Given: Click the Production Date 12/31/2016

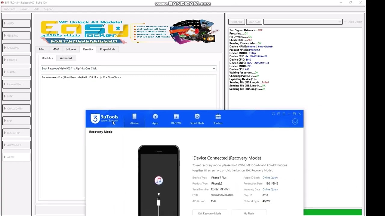Looking at the screenshot, I should pos(272,184).
